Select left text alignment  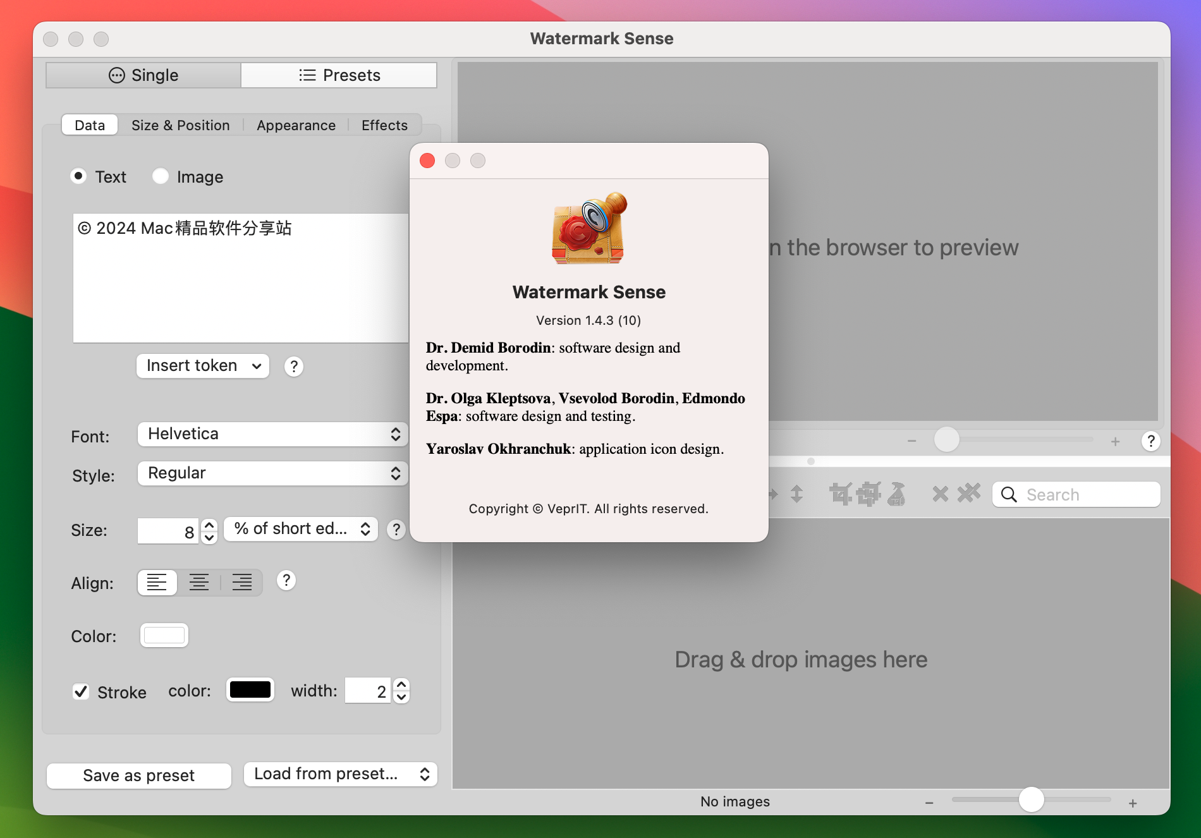point(157,582)
